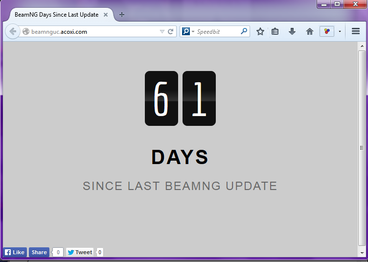Image resolution: width=368 pixels, height=262 pixels.
Task: Click the globe site identity icon
Action: click(26, 31)
